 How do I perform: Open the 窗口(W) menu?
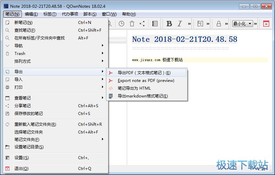click(x=109, y=14)
